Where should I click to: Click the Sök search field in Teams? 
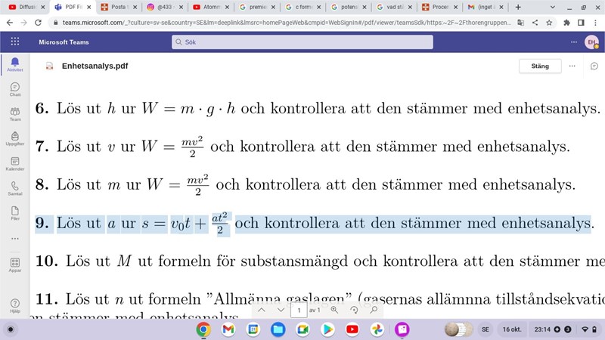[302, 42]
